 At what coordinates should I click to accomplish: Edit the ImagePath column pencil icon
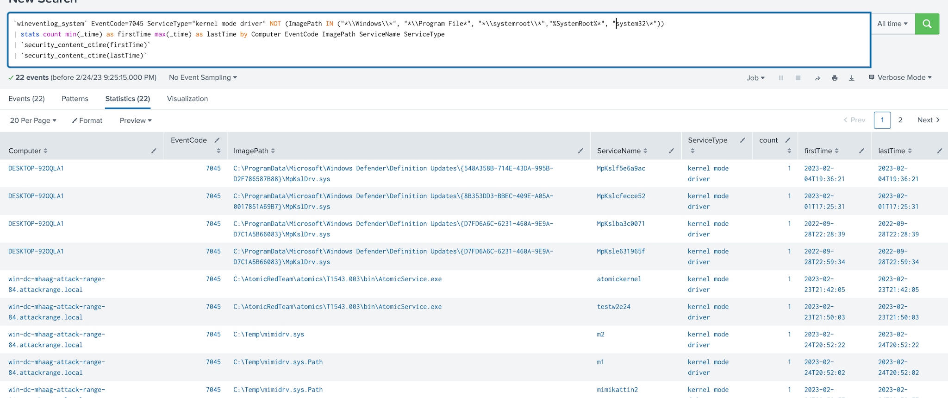click(x=580, y=151)
